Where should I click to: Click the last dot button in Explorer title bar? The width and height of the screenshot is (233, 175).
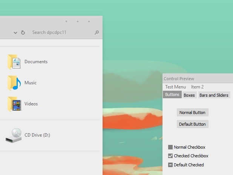(89, 21)
